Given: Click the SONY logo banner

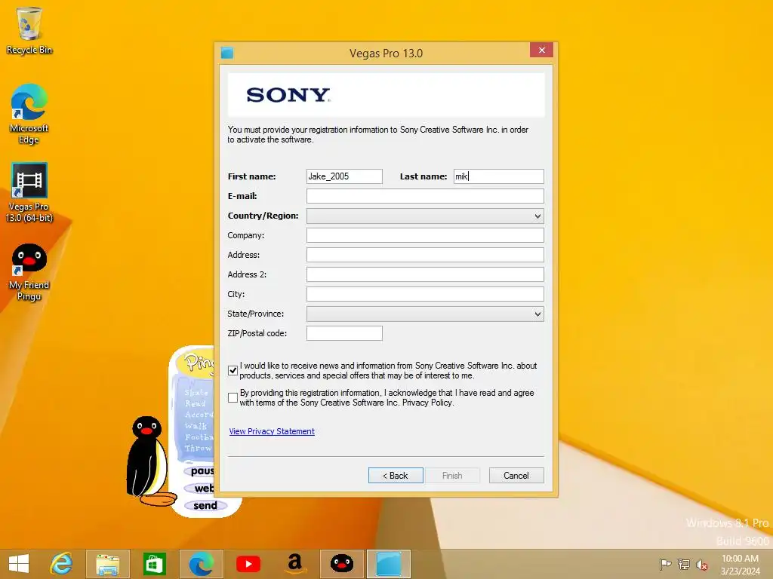Looking at the screenshot, I should [x=386, y=95].
